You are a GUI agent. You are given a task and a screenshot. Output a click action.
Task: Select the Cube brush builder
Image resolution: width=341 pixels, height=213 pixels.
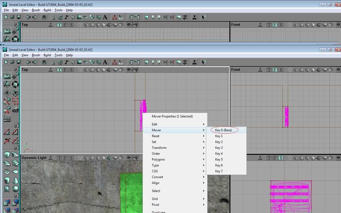click(x=7, y=155)
